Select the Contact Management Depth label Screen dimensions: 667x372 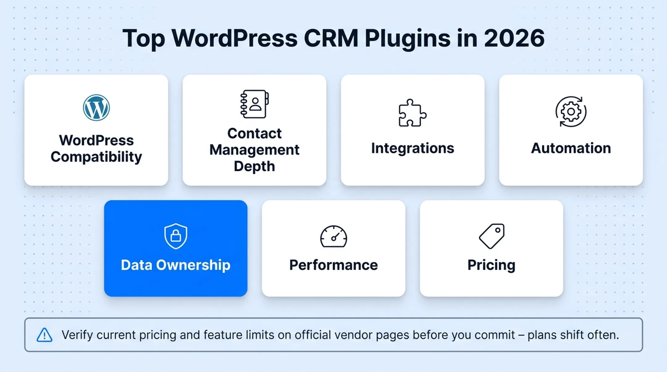pyautogui.click(x=254, y=150)
